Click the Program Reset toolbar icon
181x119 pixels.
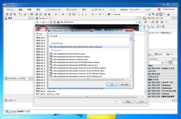74,14
